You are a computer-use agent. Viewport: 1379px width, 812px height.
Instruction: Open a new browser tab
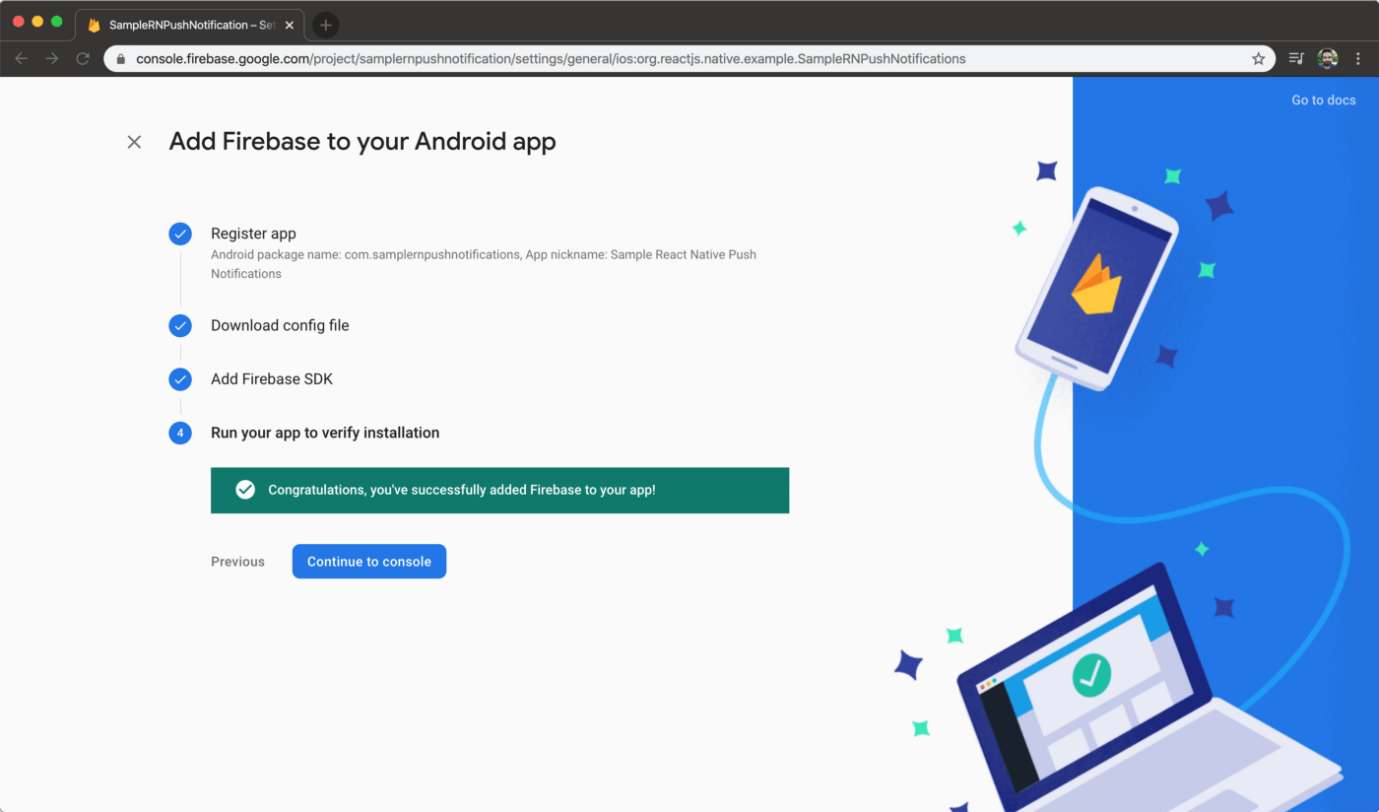coord(326,25)
